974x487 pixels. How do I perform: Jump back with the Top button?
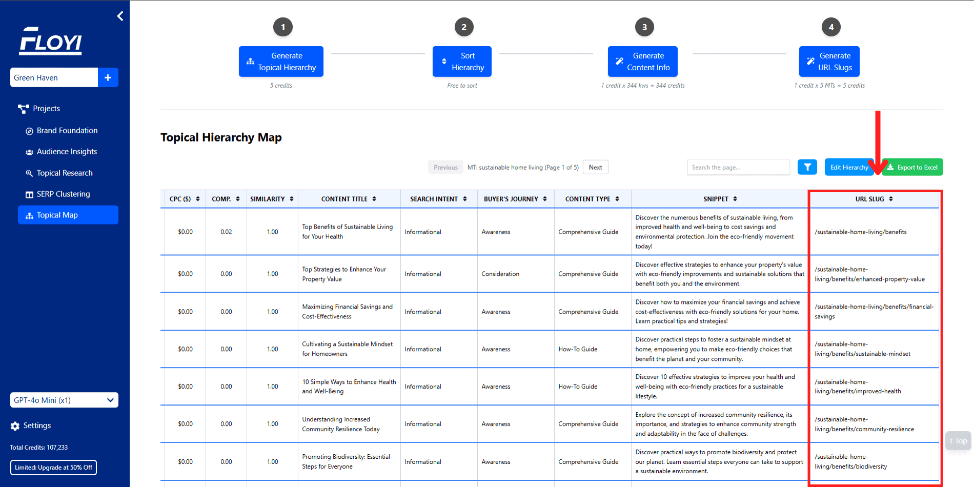click(958, 441)
